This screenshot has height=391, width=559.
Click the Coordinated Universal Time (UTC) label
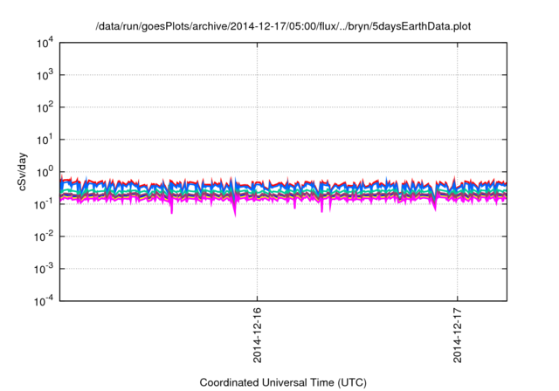click(x=283, y=383)
